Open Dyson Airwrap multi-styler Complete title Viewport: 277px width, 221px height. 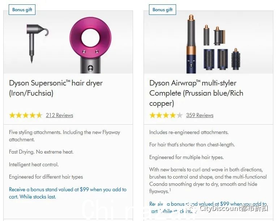tap(196, 93)
